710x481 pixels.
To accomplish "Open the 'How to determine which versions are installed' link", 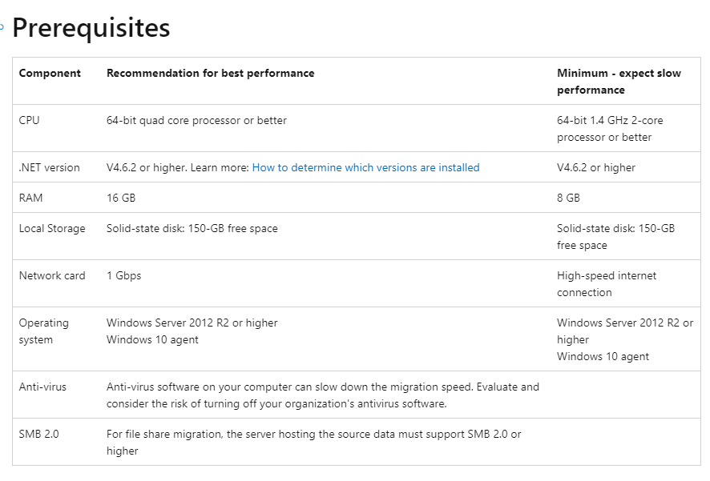I will pos(365,167).
